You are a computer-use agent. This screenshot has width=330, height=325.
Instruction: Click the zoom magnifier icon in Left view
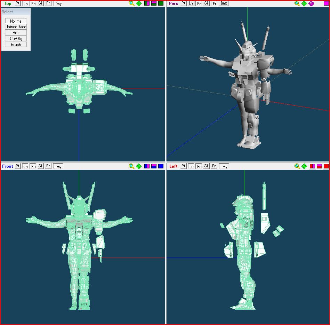297,166
